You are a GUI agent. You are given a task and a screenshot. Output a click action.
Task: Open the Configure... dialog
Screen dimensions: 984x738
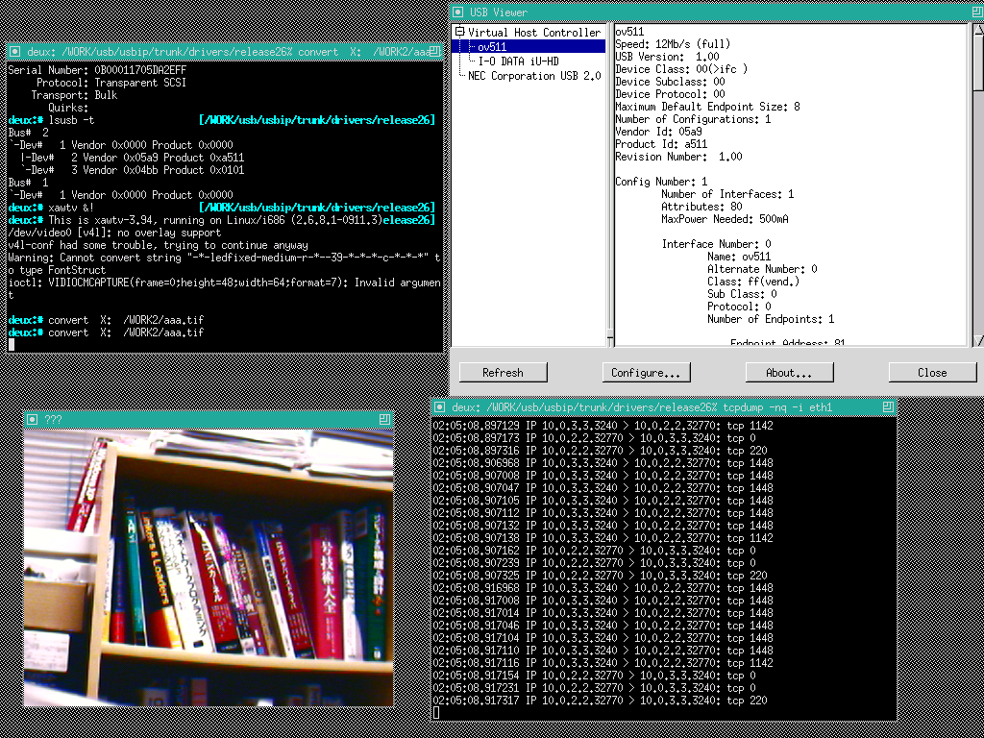[645, 373]
